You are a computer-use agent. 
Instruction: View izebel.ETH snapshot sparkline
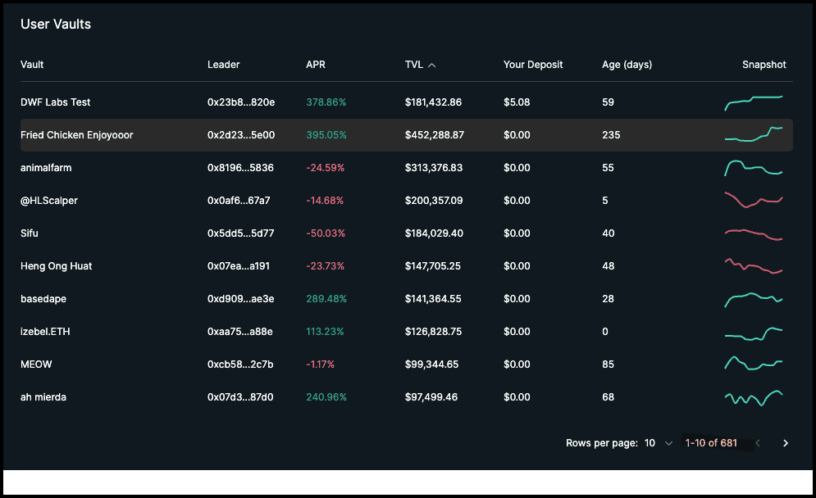coord(754,333)
